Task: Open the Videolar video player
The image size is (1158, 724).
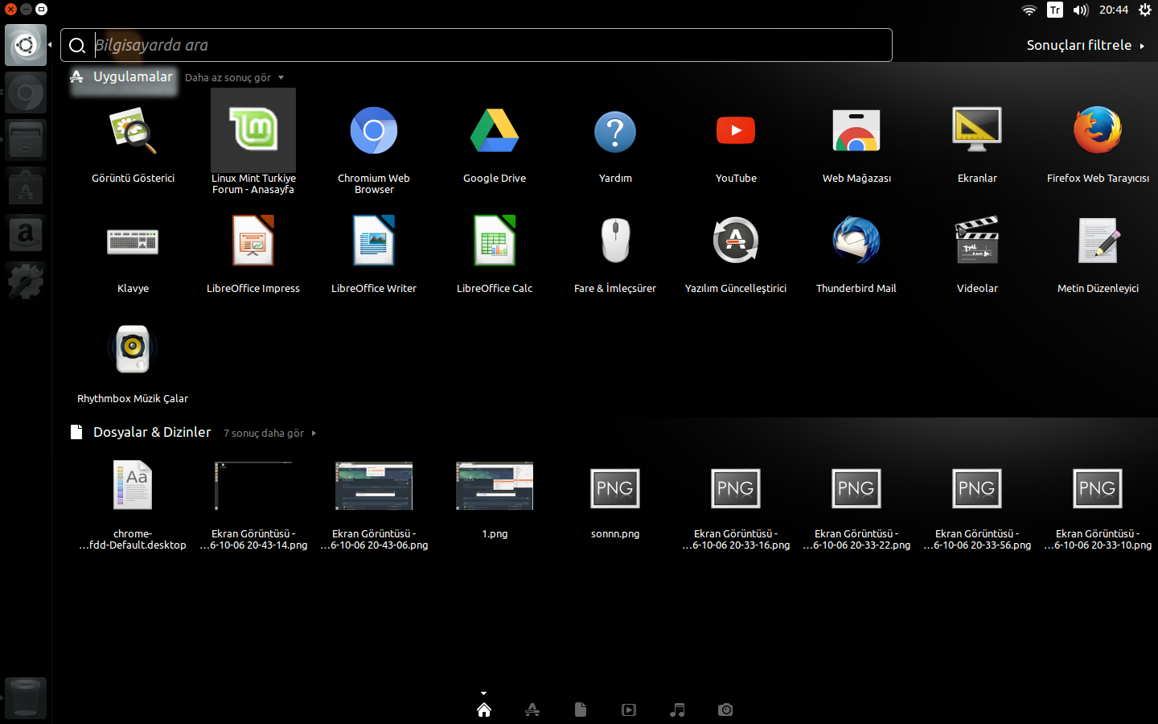Action: click(x=977, y=240)
